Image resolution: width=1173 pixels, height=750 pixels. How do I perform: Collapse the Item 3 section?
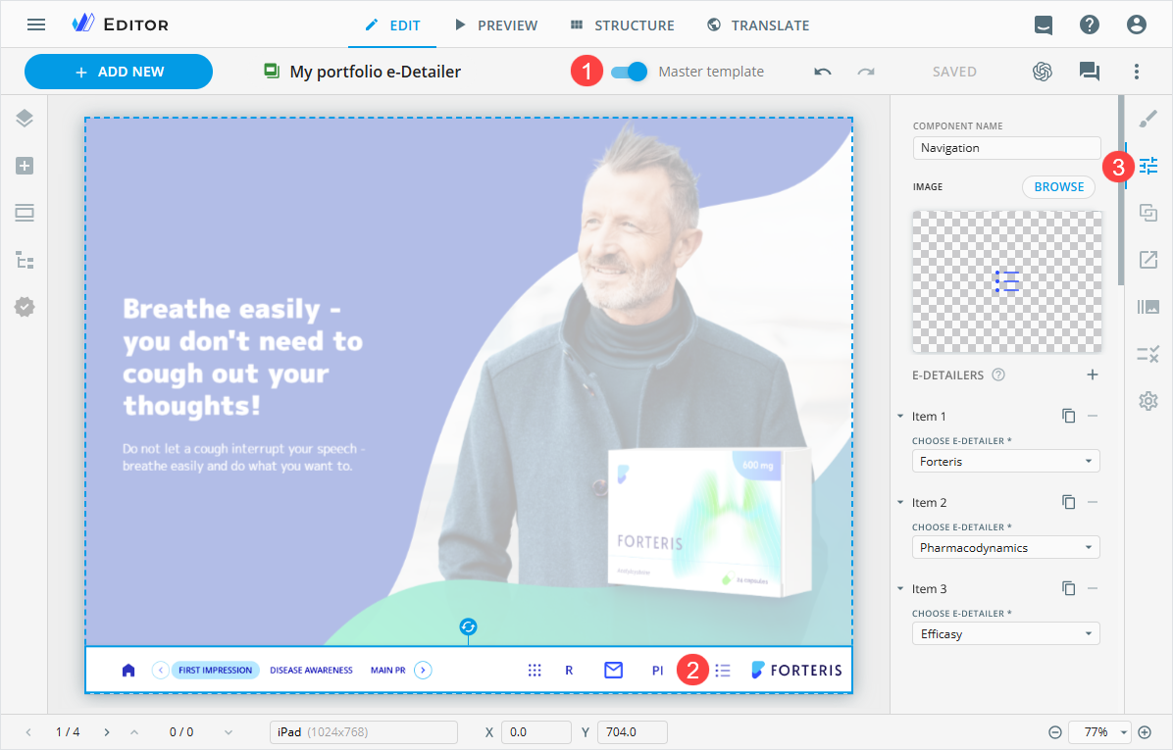click(900, 589)
